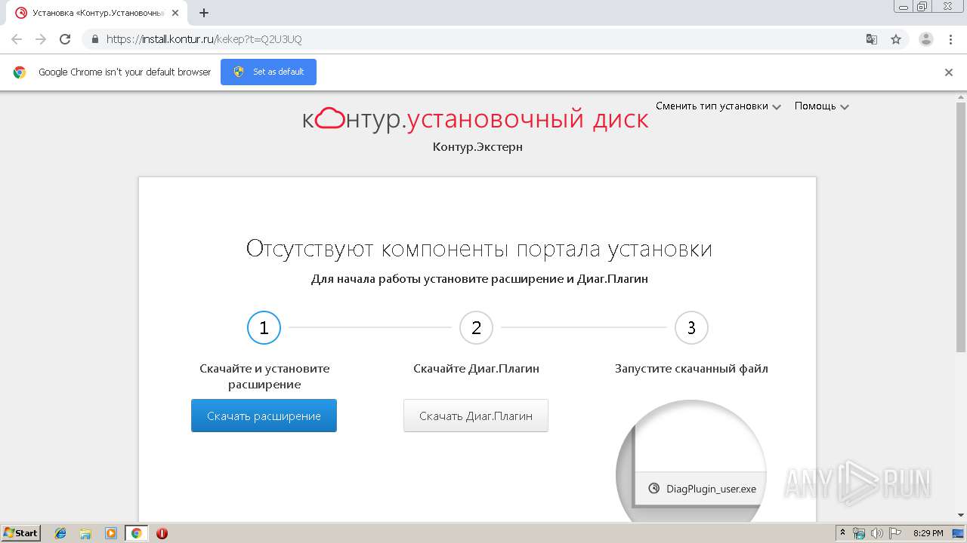
Task: Click the Скачать Диаг.Плагин button
Action: coord(476,416)
